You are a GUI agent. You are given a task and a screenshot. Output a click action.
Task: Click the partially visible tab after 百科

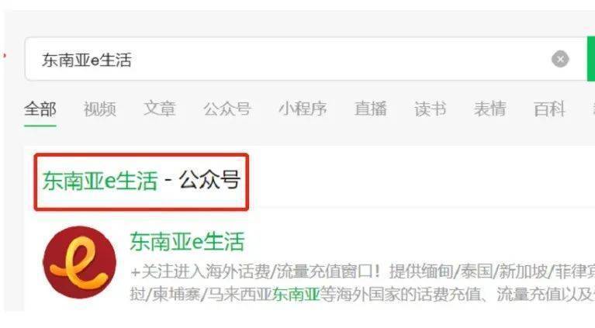coord(594,109)
